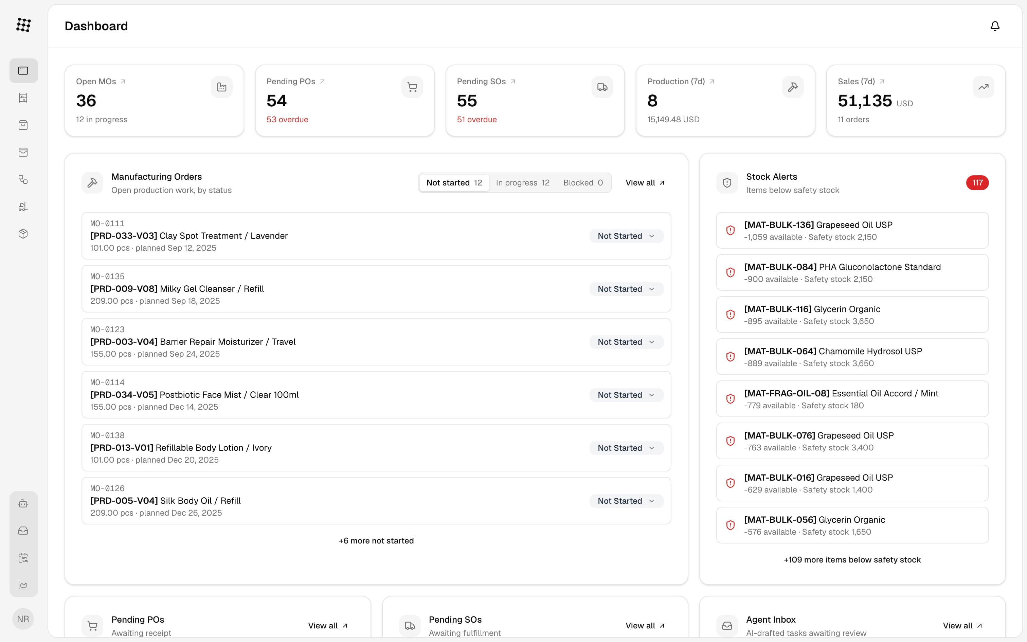1027x642 pixels.
Task: Open the box package sidebar icon
Action: [23, 234]
